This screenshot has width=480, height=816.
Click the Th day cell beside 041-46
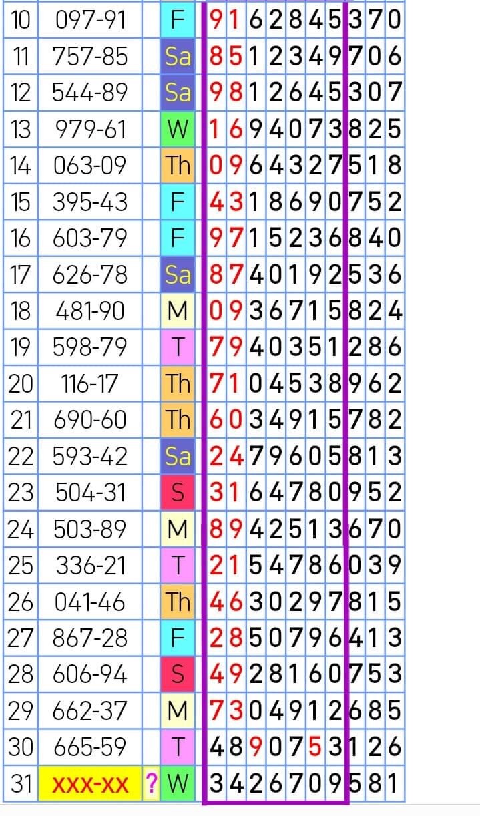[178, 601]
